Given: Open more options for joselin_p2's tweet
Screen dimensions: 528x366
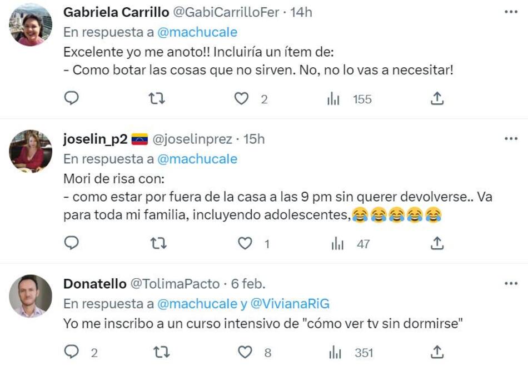Looking at the screenshot, I should coord(510,139).
